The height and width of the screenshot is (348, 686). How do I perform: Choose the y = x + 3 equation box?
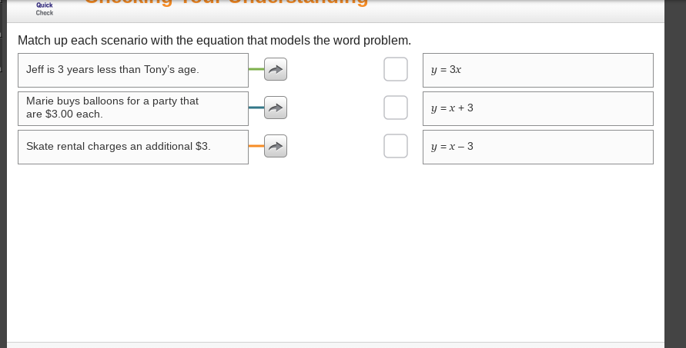[538, 109]
